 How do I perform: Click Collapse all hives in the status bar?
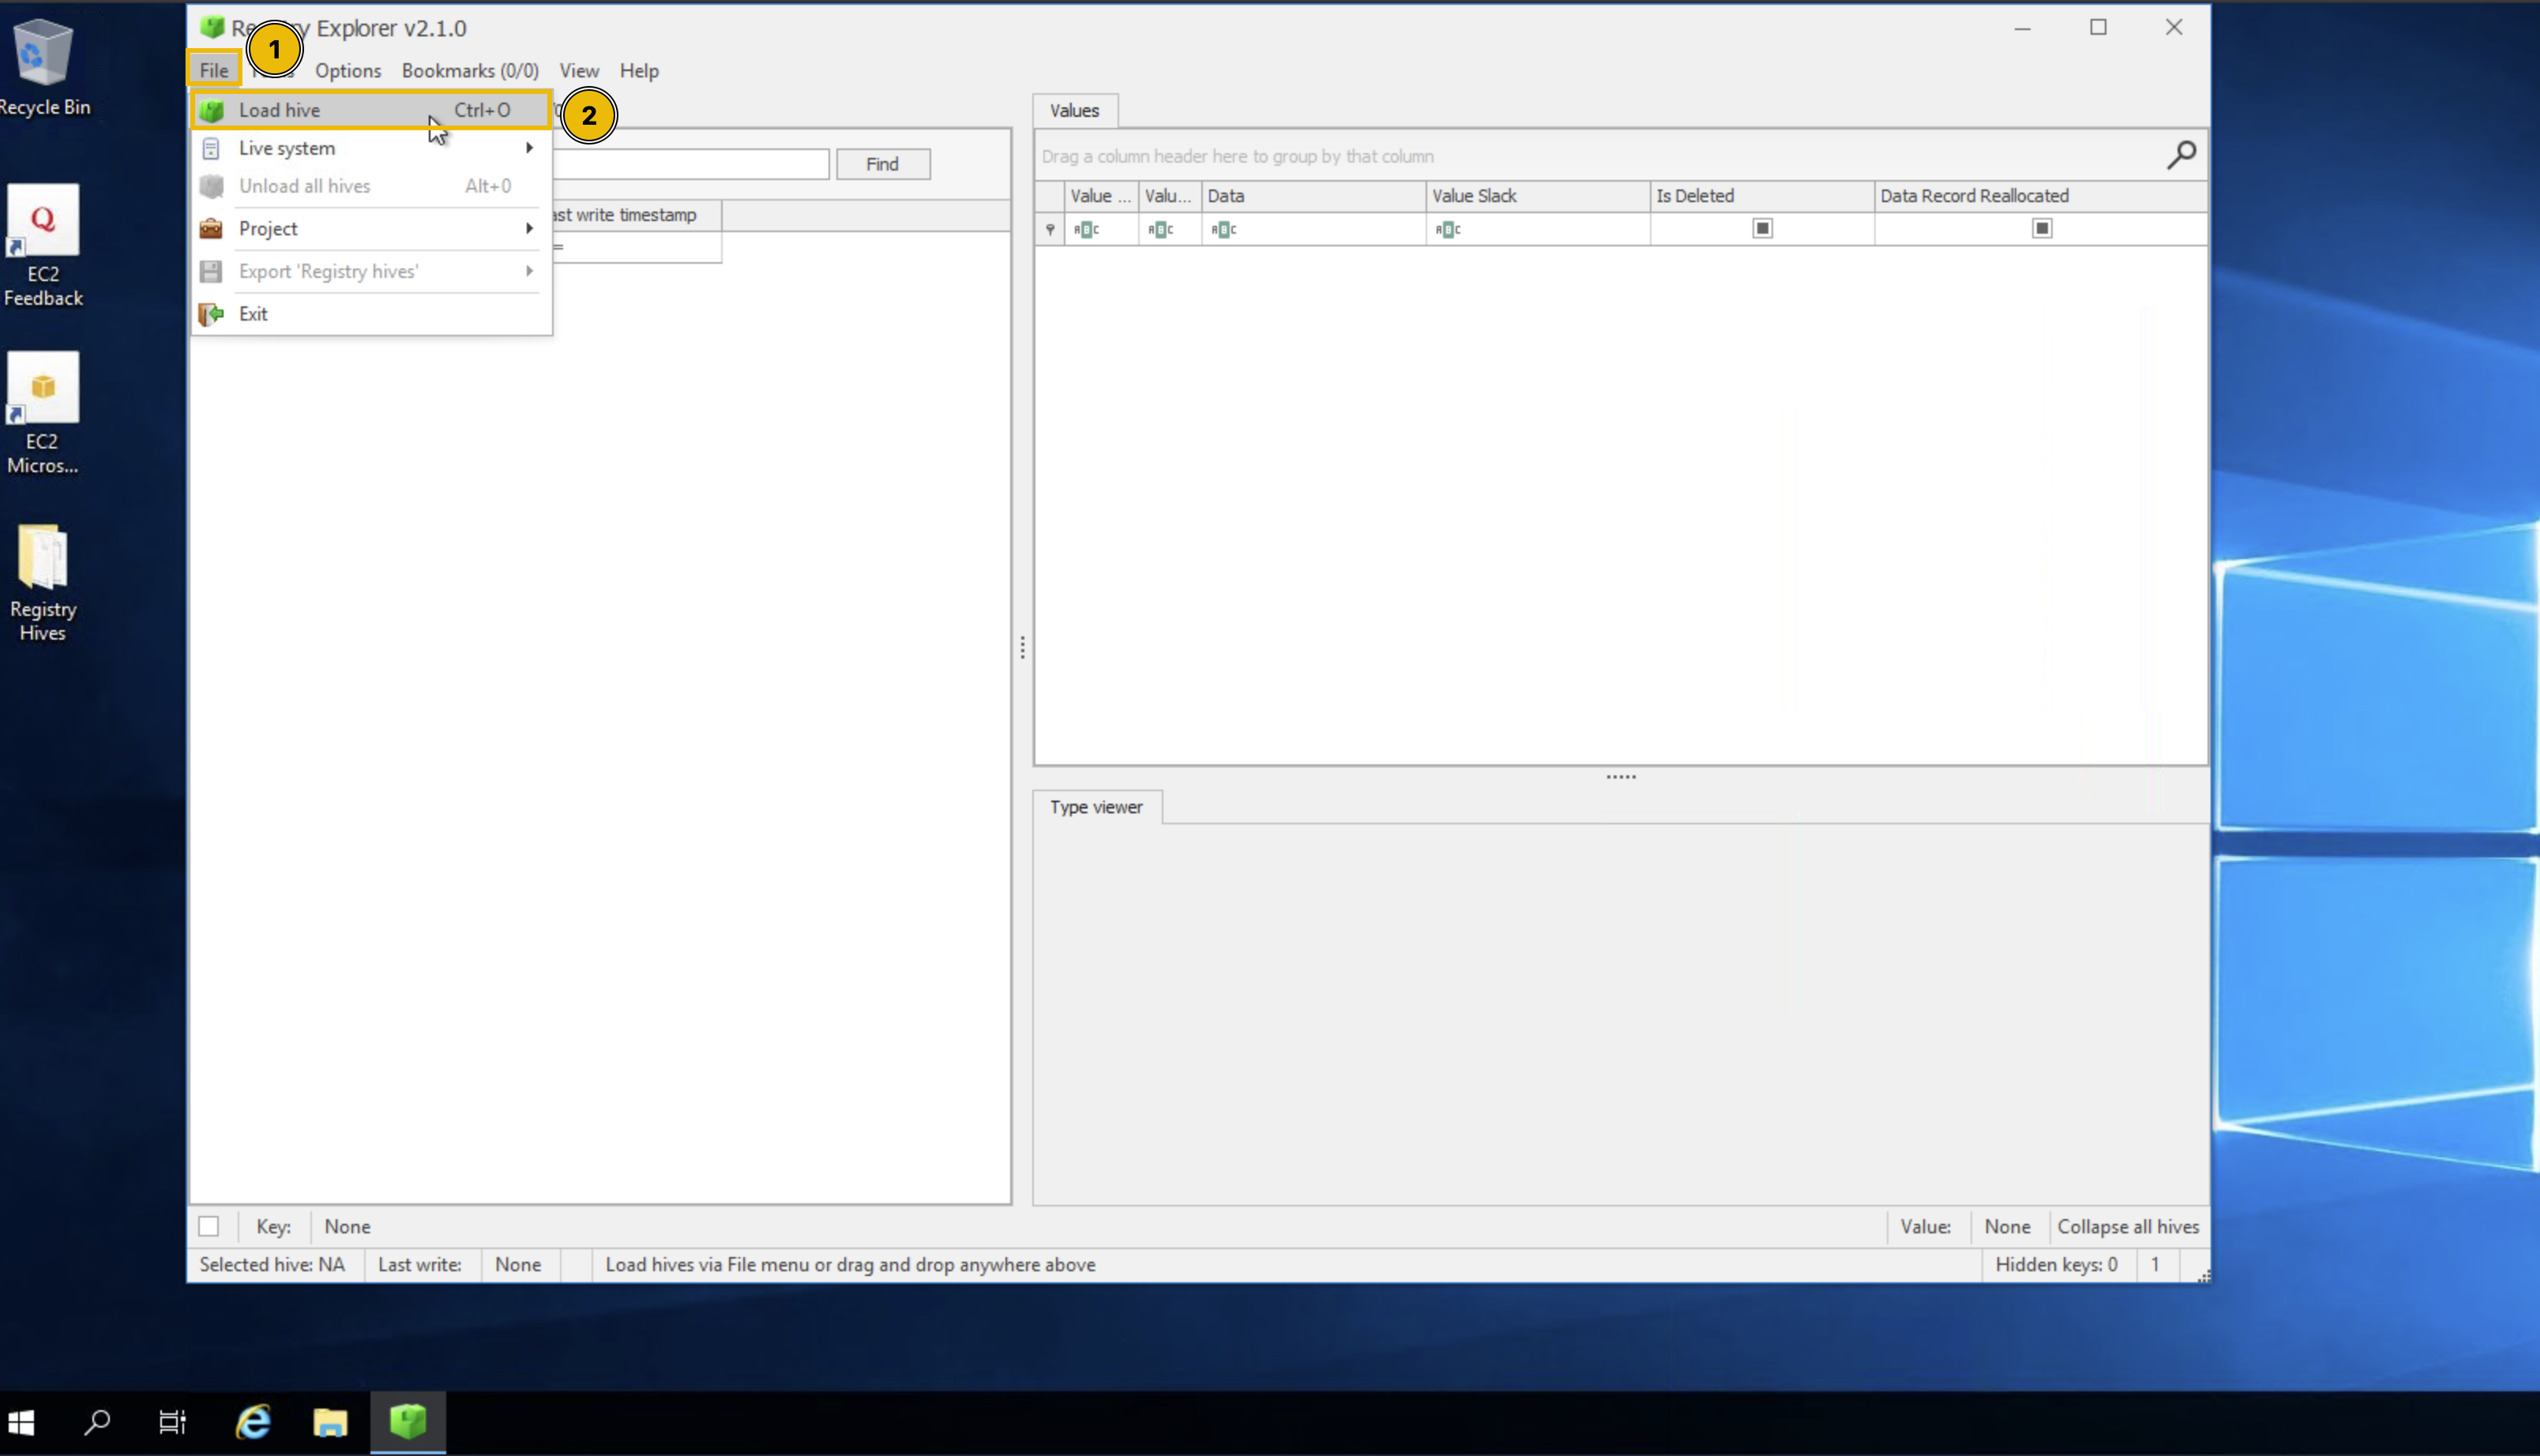[x=2128, y=1226]
